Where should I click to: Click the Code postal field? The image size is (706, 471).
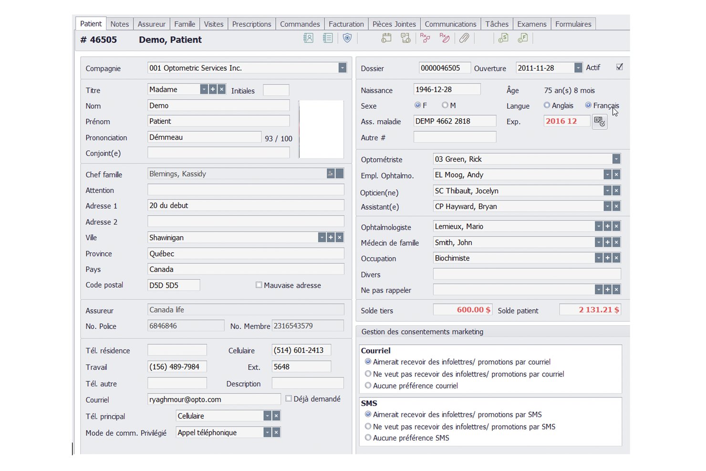click(174, 285)
